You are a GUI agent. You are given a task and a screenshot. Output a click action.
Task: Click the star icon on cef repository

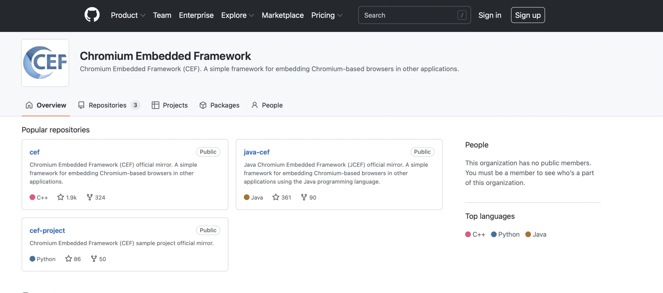61,197
